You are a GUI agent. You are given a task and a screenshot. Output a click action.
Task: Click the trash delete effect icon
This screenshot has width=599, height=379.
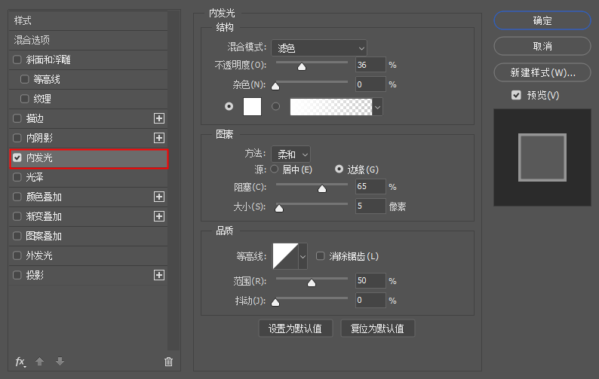(168, 362)
